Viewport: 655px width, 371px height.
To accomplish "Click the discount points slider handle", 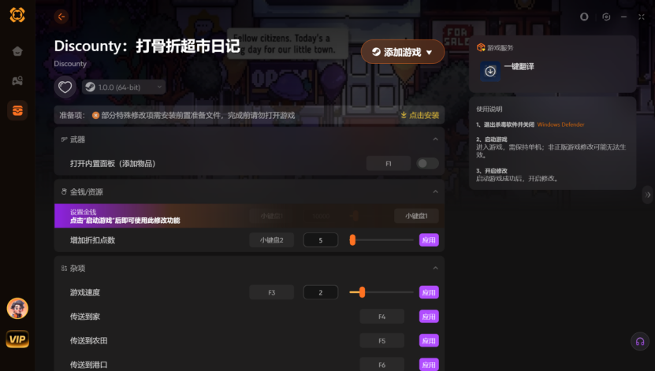I will tap(352, 240).
